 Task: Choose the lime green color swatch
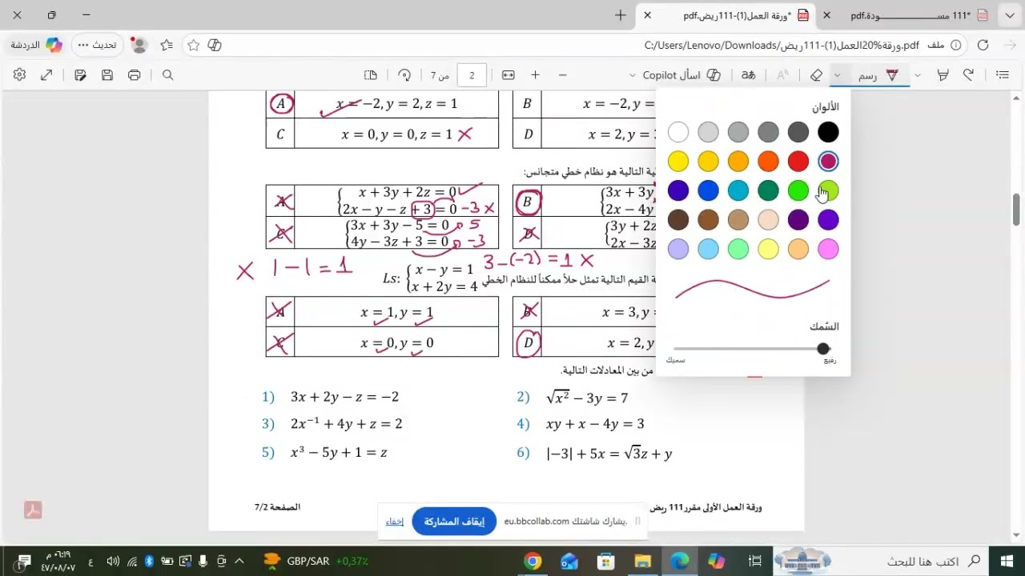(x=828, y=190)
